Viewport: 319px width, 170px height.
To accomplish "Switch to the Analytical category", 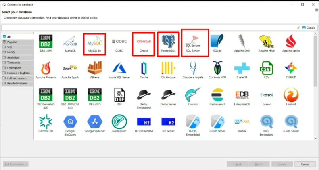I will pyautogui.click(x=17, y=57).
